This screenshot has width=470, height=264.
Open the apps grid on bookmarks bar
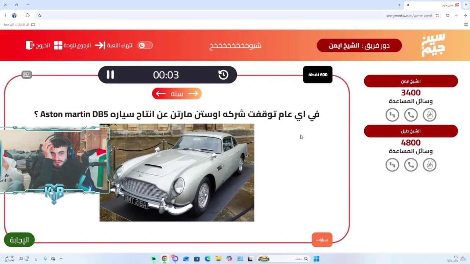click(466, 25)
